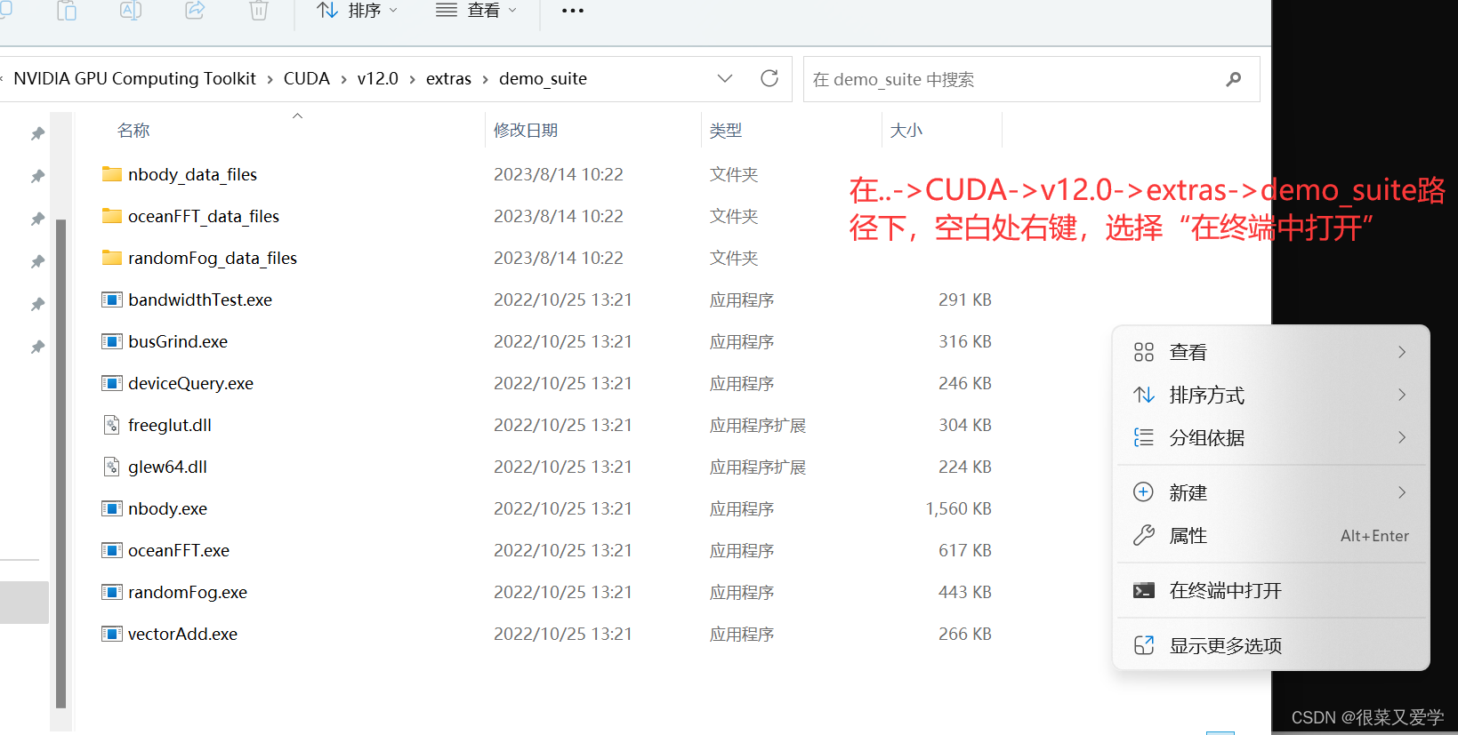Click the Rename toolbar icon
The width and height of the screenshot is (1458, 735).
131,10
